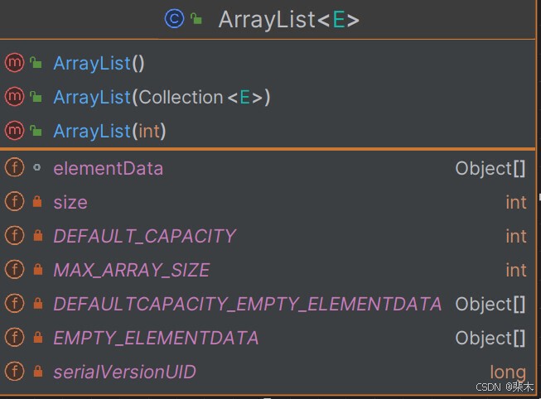541x399 pixels.
Task: Select the MAX_ARRAY_SIZE field
Action: (132, 271)
